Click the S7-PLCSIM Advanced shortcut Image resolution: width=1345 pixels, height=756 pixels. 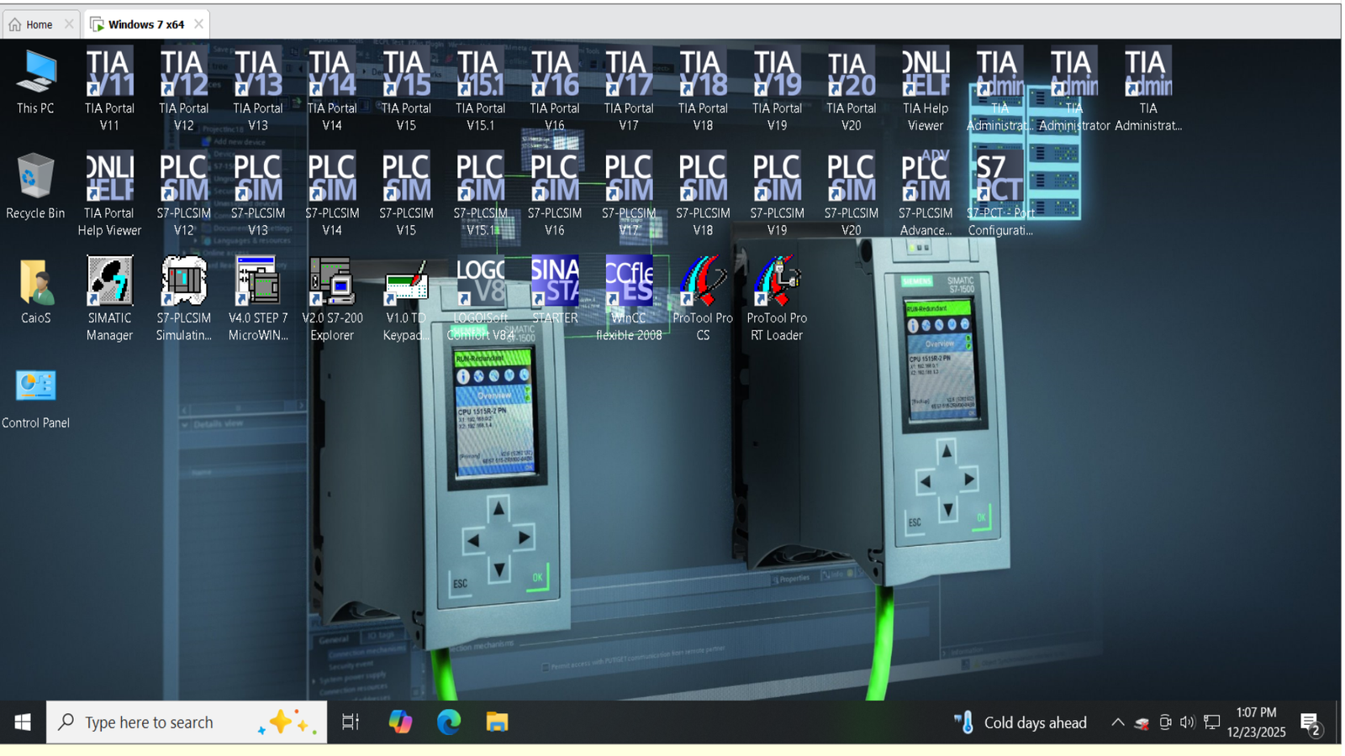point(925,180)
